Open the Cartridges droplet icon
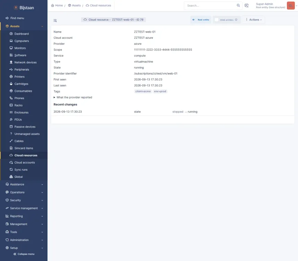Screen dimensions: 298x261 click(11, 84)
